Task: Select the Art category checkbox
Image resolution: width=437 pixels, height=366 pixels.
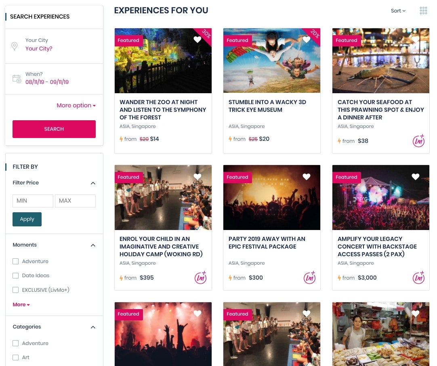Action: (x=16, y=358)
